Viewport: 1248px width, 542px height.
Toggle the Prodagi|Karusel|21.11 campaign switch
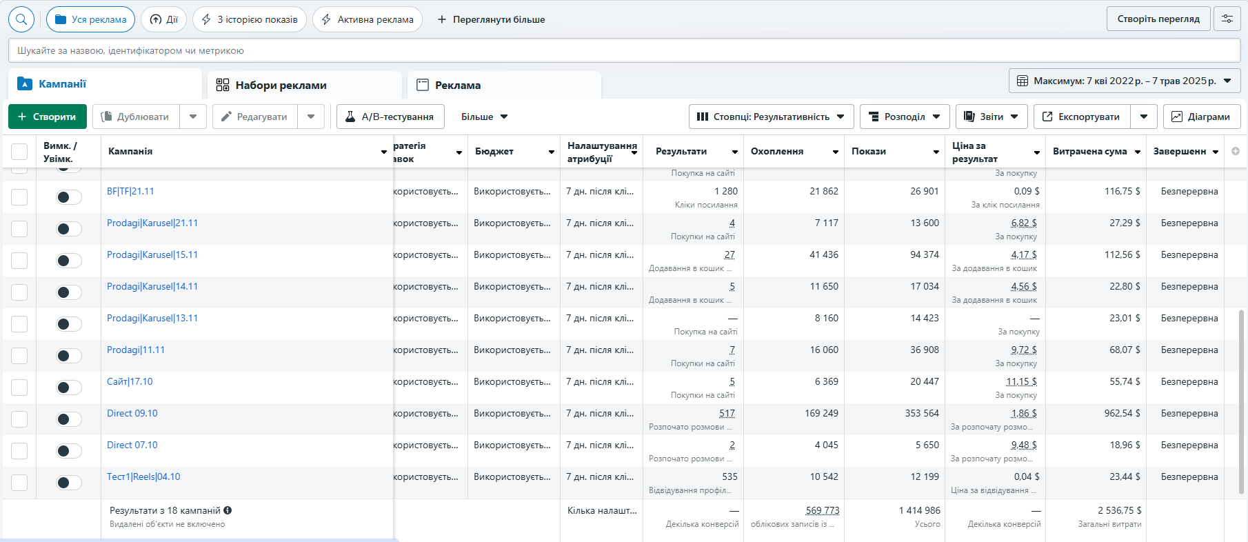(69, 229)
